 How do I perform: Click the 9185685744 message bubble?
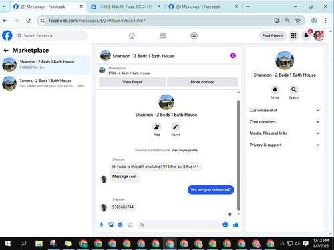pos(123,207)
